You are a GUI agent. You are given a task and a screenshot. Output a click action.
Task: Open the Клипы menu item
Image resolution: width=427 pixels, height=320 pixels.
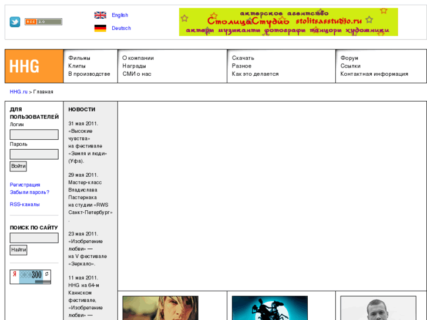pos(77,66)
